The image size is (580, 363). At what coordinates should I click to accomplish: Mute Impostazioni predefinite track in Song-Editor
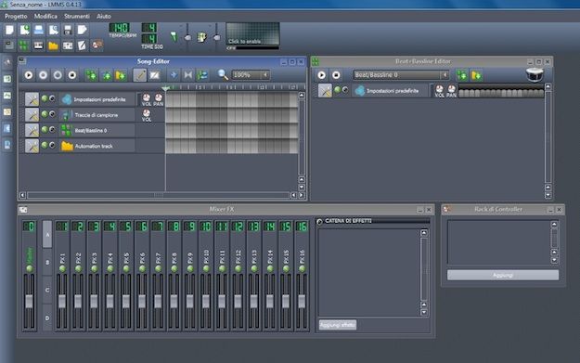pos(45,98)
